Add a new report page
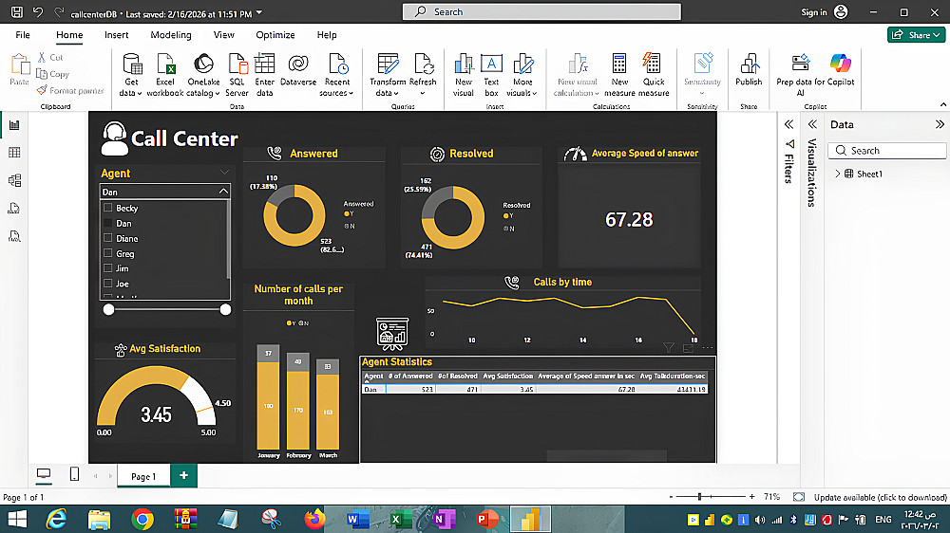The height and width of the screenshot is (533, 950). click(183, 475)
